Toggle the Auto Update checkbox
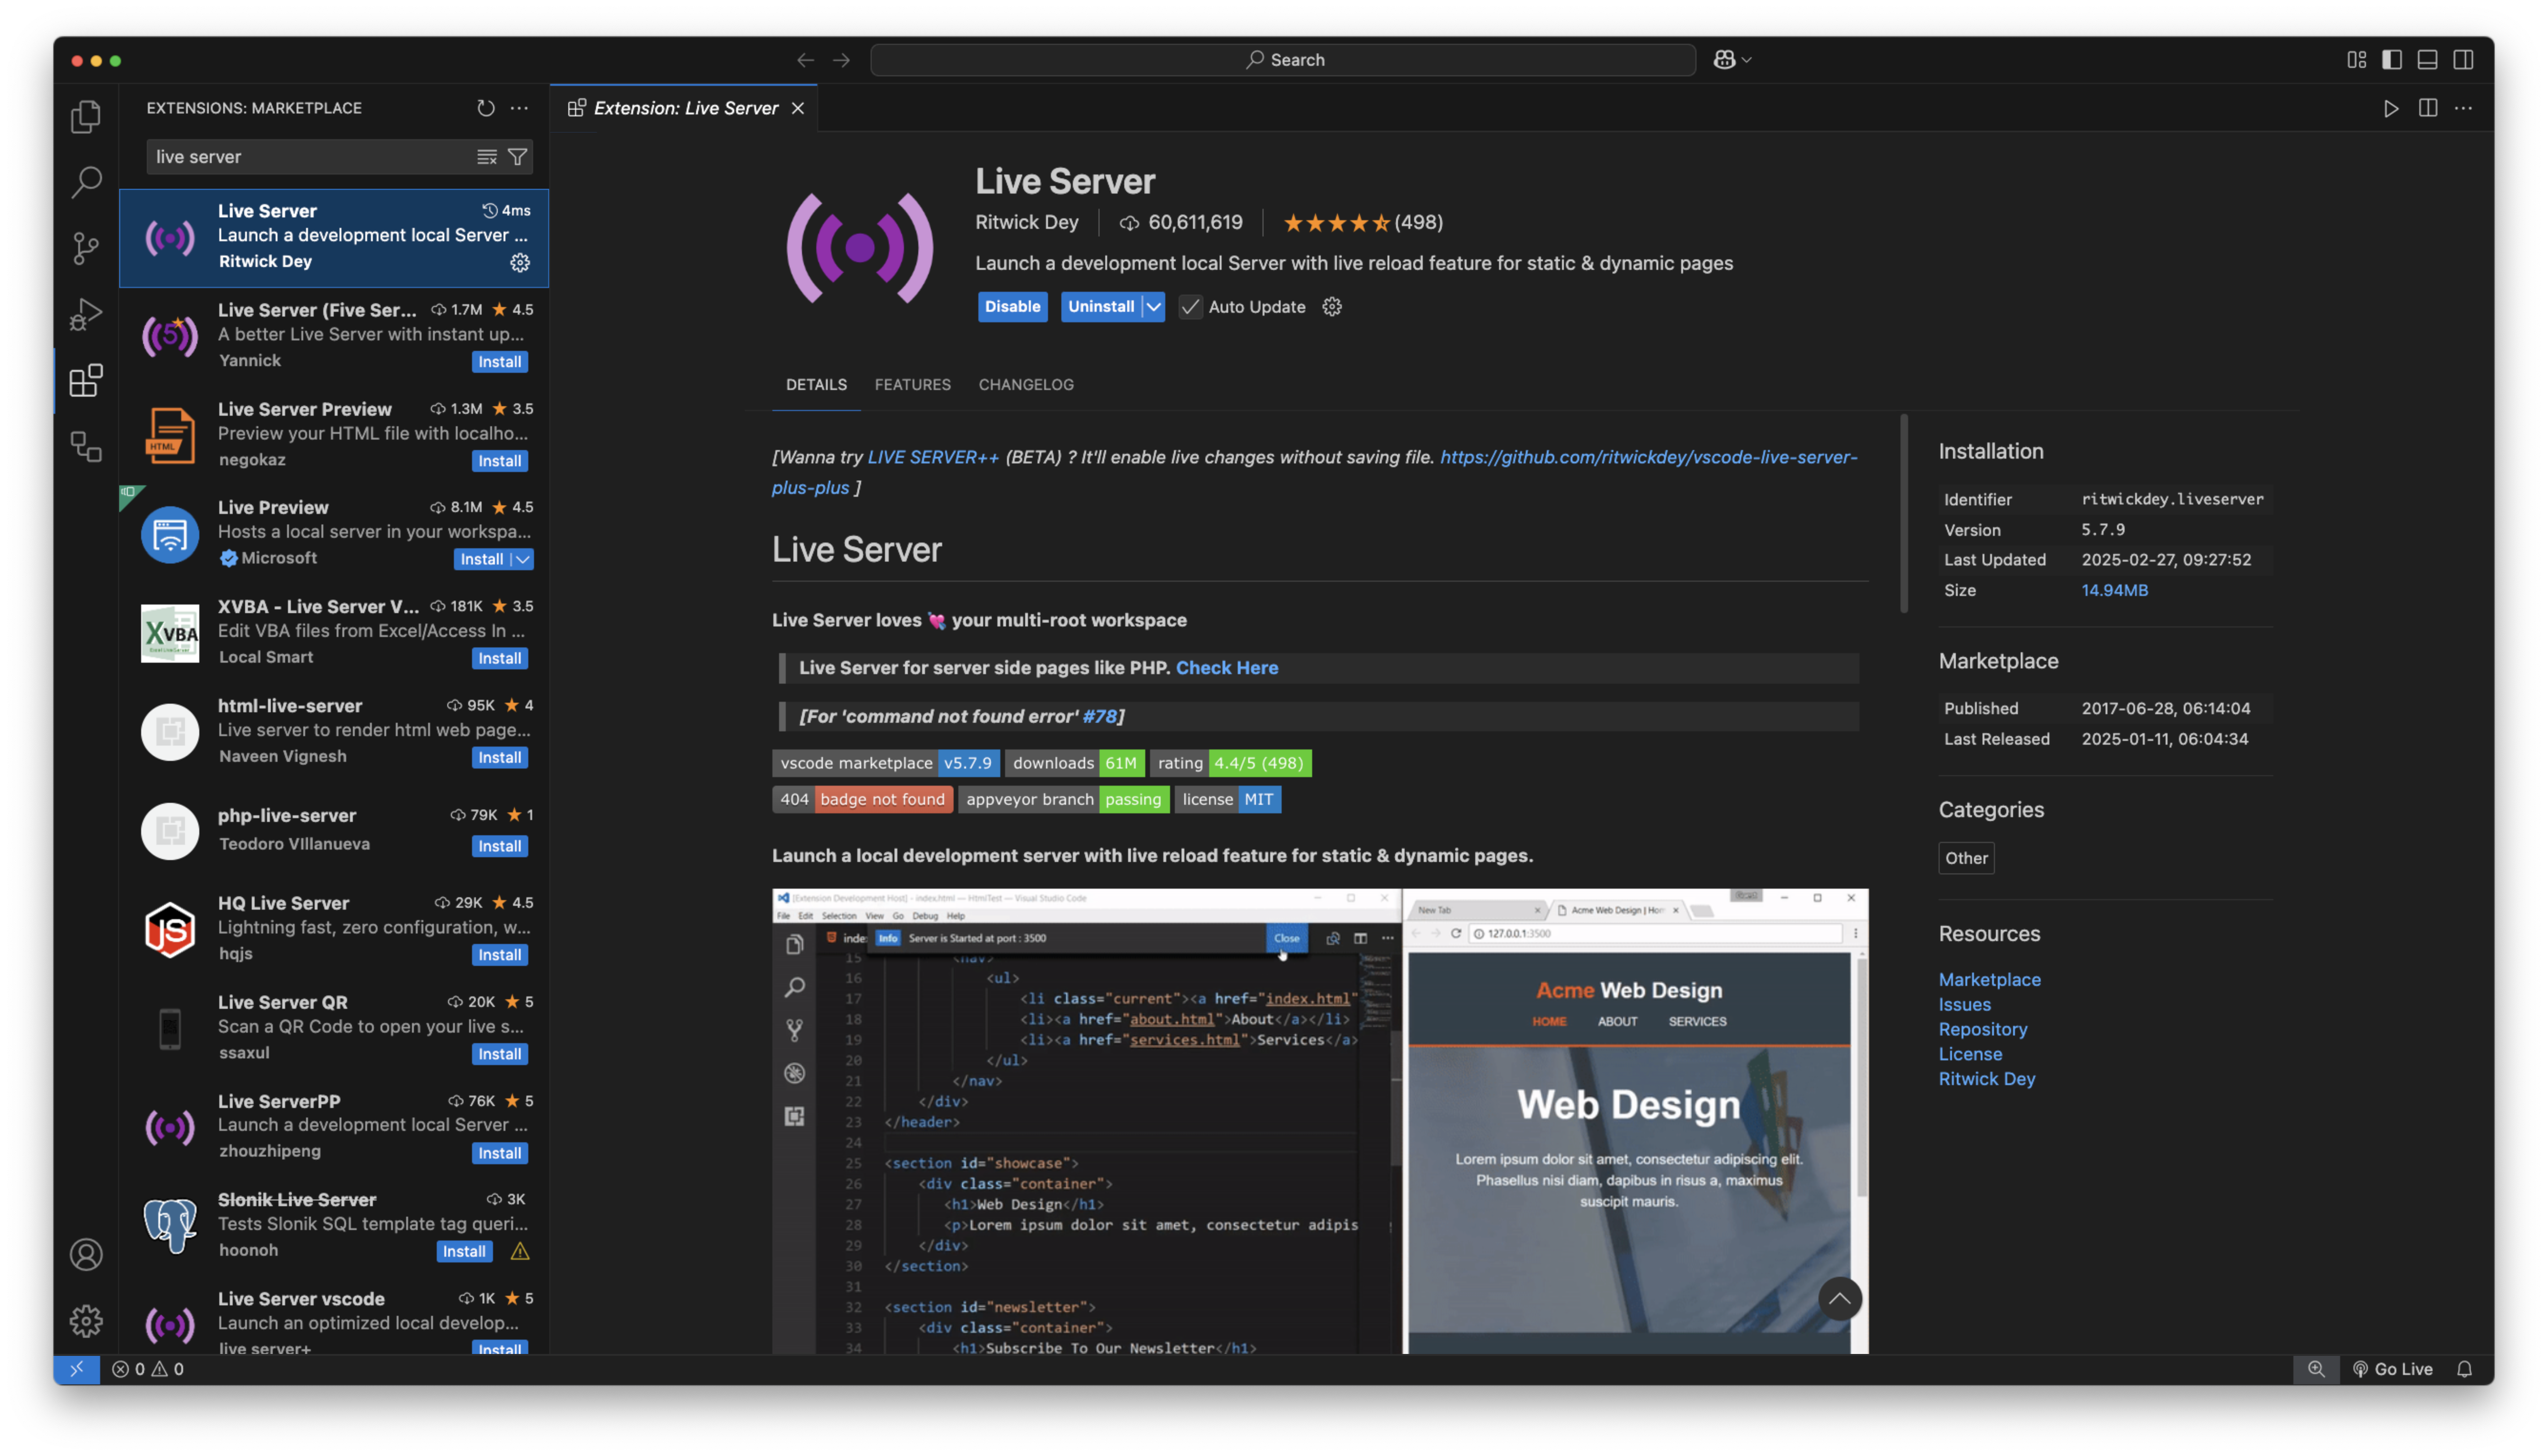 (1190, 307)
